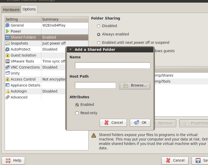The width and height of the screenshot is (208, 165).
Task: Click Cancel in Add a Shared Folder dialog
Action: 113,123
